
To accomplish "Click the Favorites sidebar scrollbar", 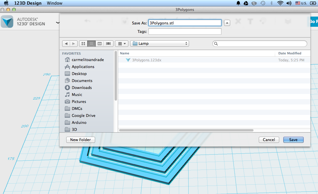I will (x=116, y=76).
